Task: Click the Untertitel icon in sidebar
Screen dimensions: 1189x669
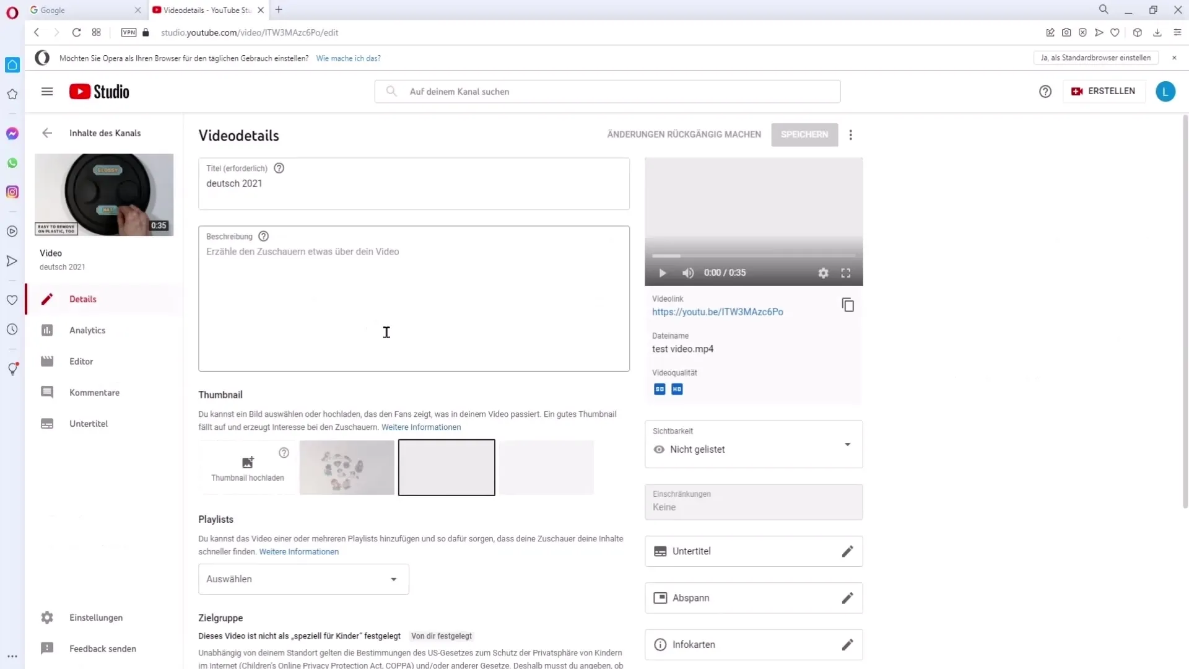Action: [x=46, y=423]
